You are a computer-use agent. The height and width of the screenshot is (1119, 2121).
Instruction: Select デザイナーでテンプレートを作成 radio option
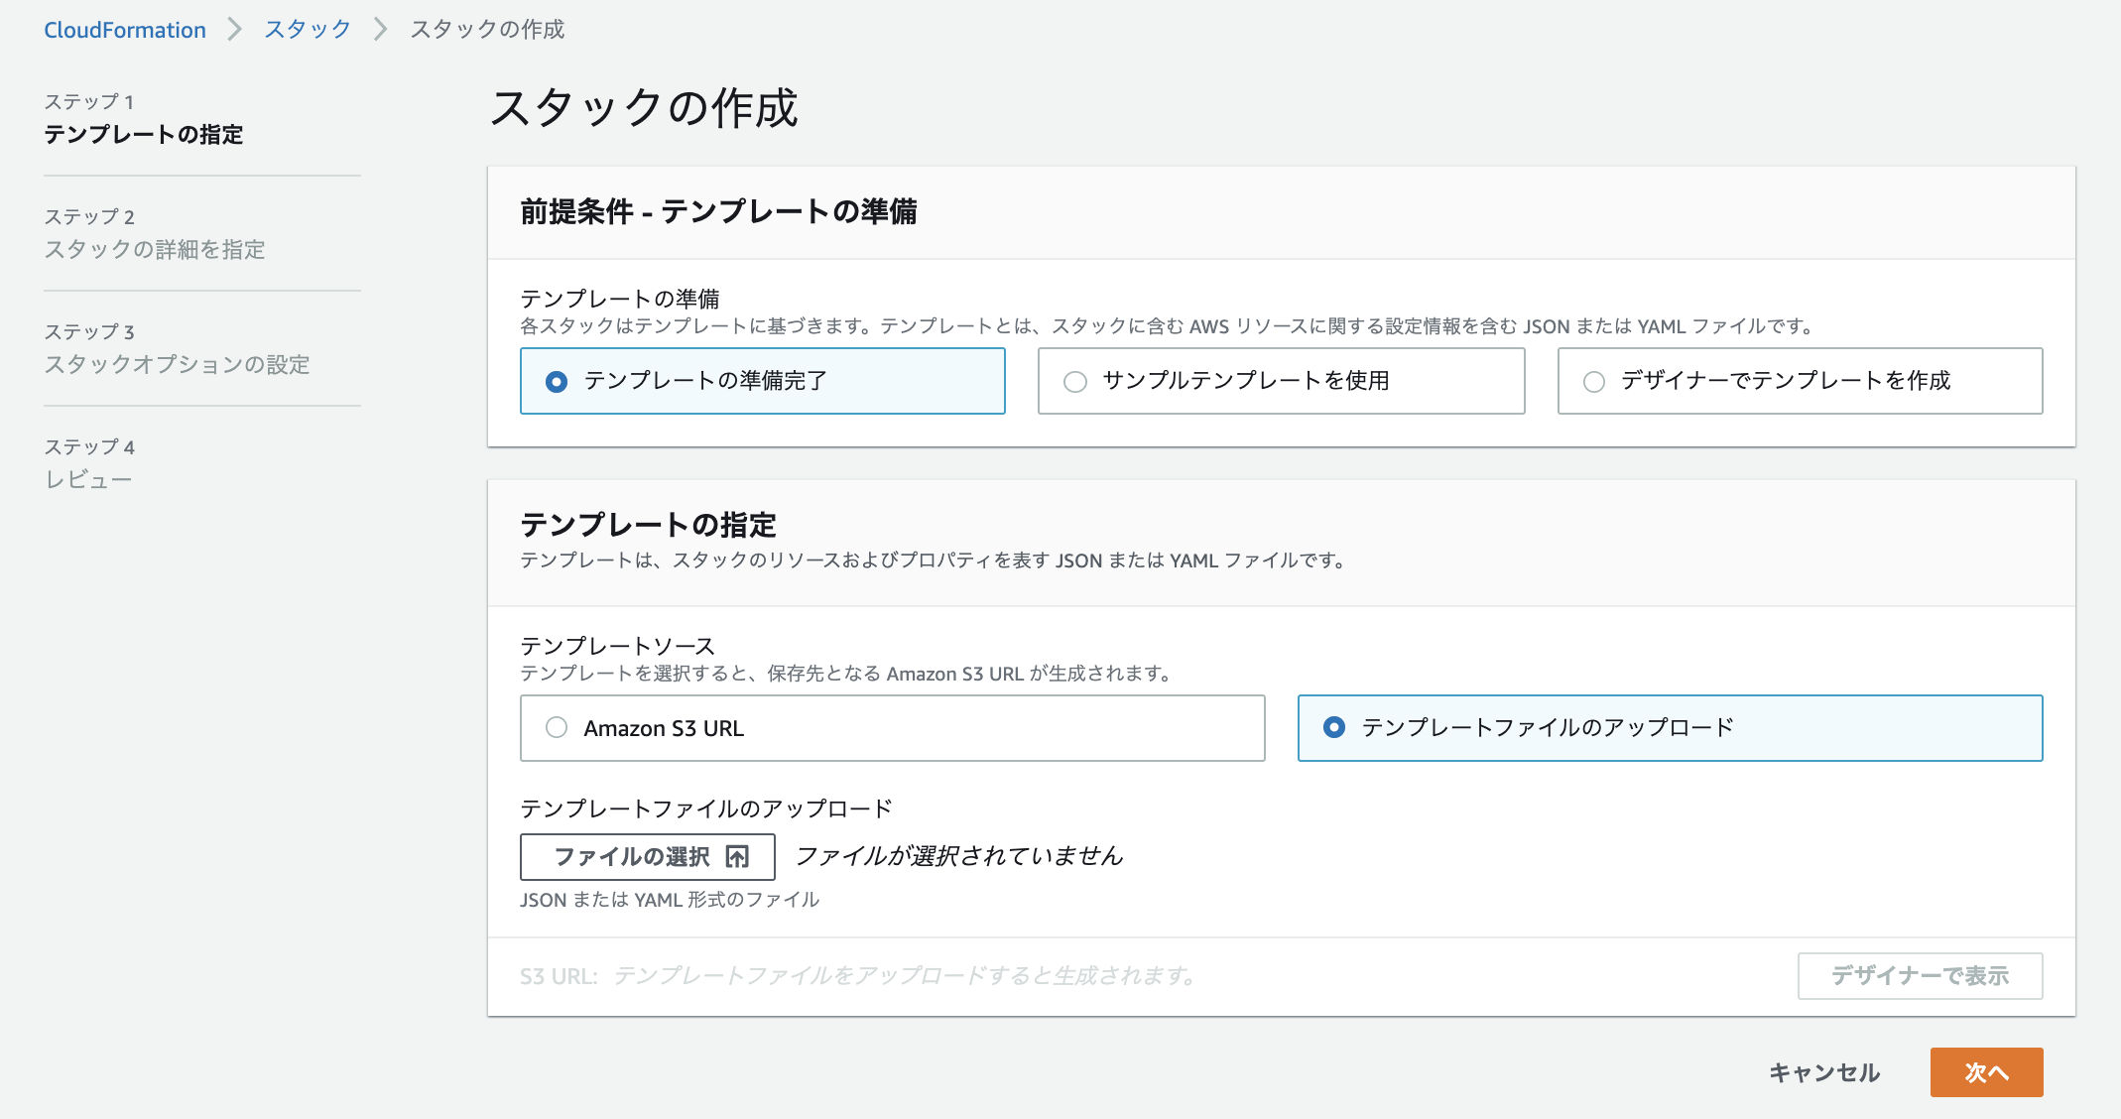point(1800,381)
